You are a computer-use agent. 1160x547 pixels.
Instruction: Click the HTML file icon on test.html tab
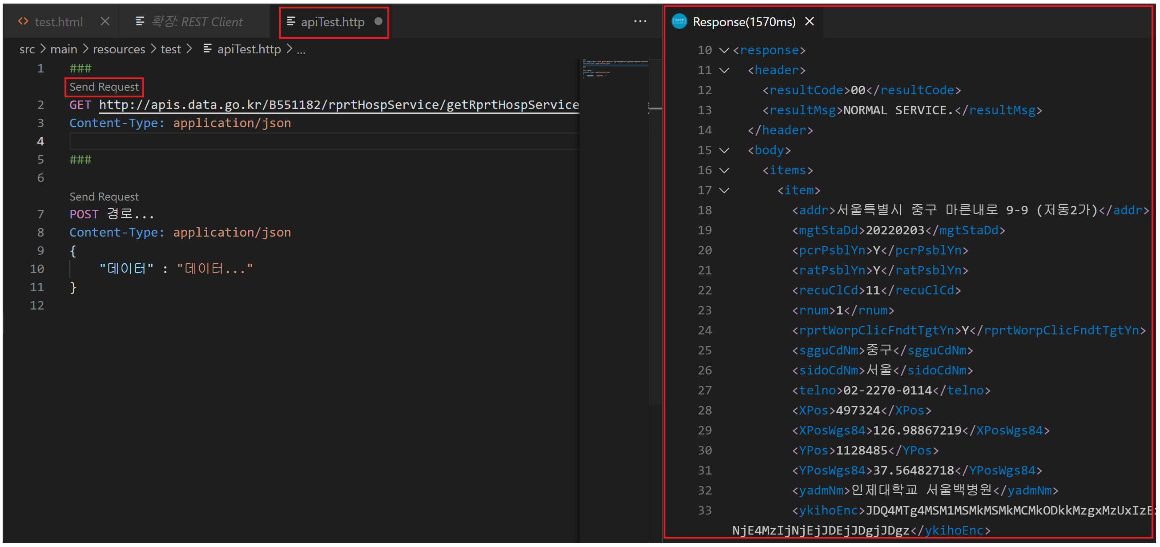pyautogui.click(x=23, y=21)
